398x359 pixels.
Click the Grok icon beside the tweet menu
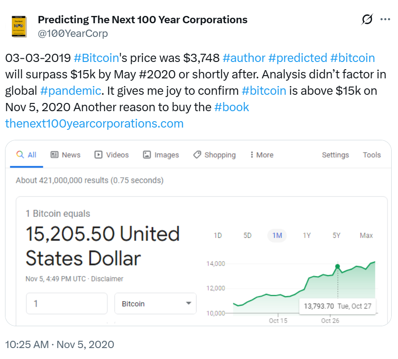click(x=367, y=20)
